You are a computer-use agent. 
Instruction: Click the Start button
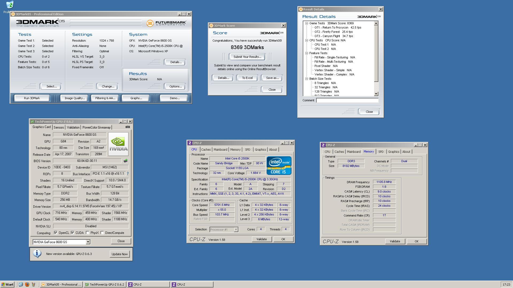pyautogui.click(x=7, y=285)
